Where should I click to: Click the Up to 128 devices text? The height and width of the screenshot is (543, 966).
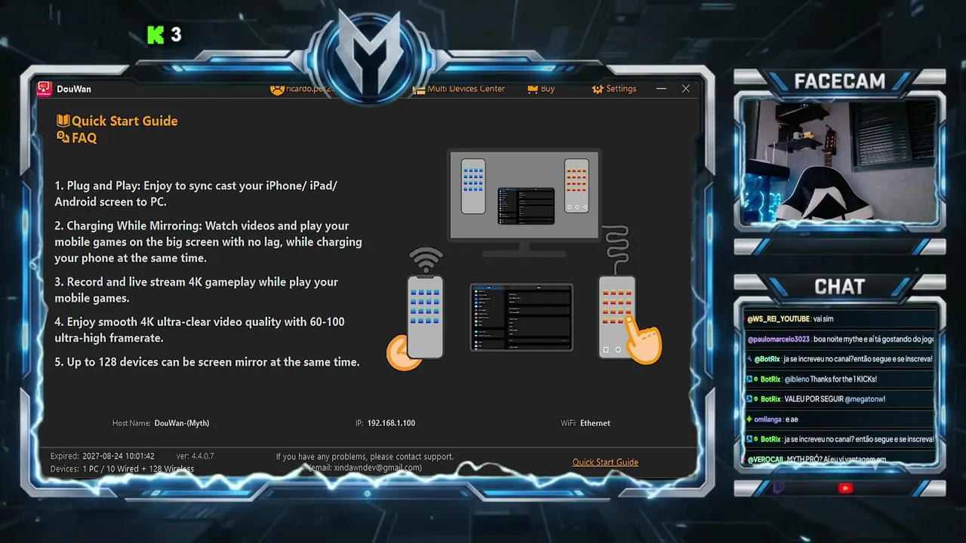click(x=207, y=362)
